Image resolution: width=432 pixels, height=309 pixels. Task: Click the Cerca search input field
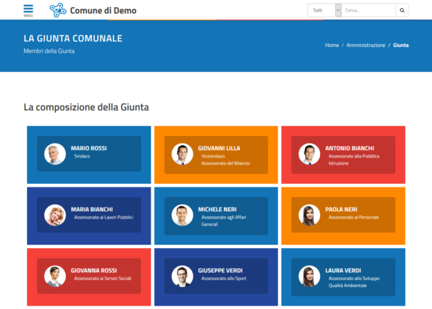[368, 10]
